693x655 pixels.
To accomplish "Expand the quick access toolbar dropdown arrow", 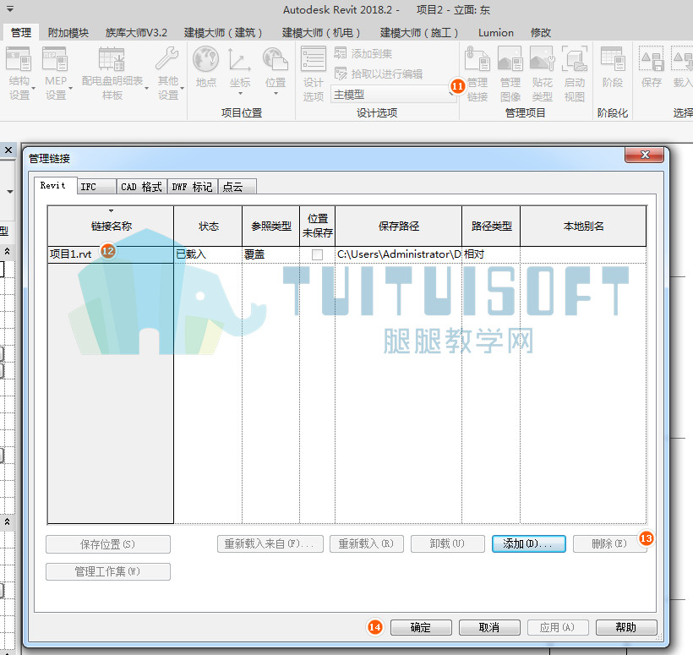I will coord(10,8).
